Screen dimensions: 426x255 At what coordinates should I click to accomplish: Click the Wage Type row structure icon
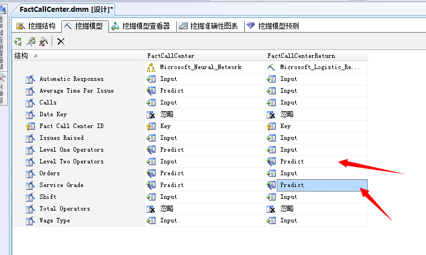tap(30, 221)
